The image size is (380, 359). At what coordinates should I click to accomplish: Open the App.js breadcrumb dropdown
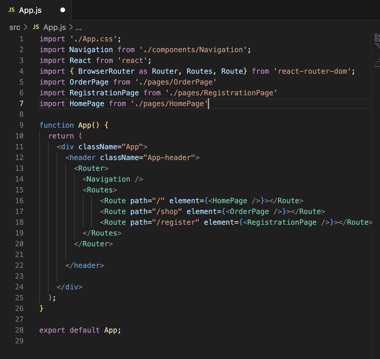tap(54, 27)
